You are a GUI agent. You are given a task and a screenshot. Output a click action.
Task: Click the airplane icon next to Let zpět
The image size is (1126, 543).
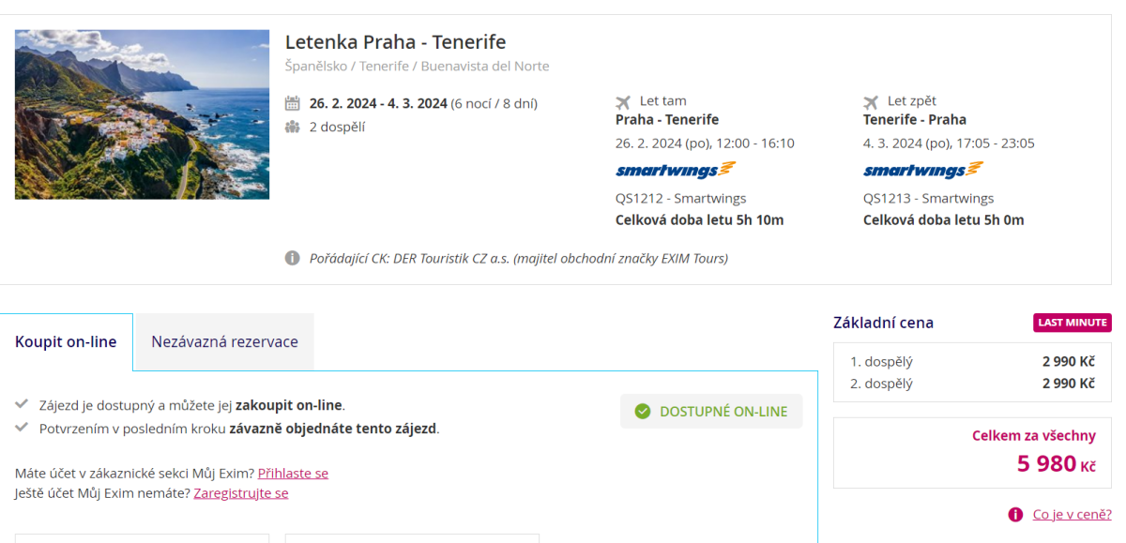[871, 101]
